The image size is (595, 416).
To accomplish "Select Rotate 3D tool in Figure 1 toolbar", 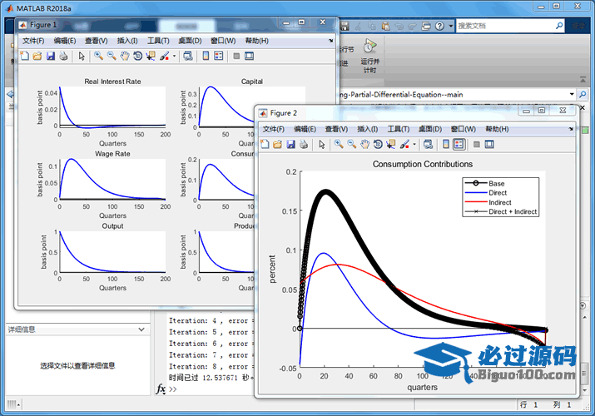I will [138, 56].
